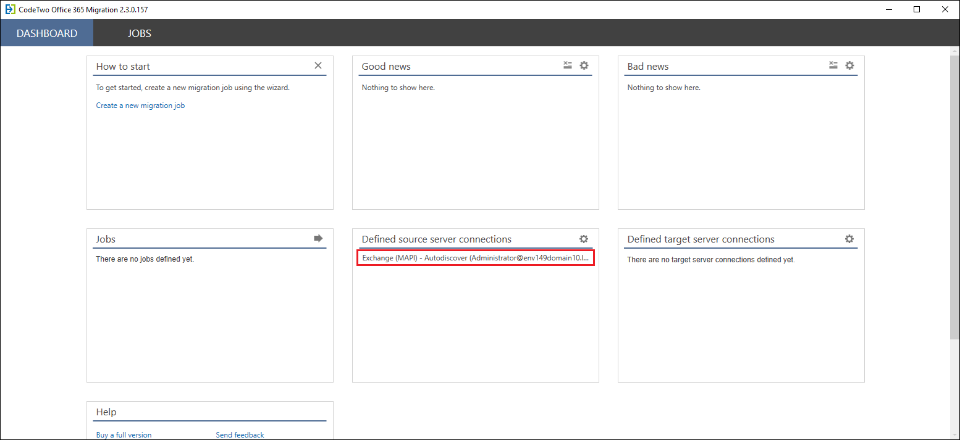Open source server connections settings gear
Image resolution: width=960 pixels, height=440 pixels.
[584, 239]
